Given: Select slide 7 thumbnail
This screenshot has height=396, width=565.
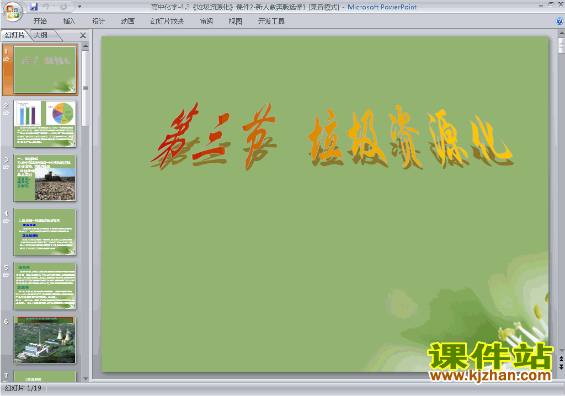Looking at the screenshot, I should point(45,376).
